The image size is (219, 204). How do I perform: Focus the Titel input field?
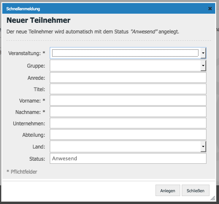(128, 89)
